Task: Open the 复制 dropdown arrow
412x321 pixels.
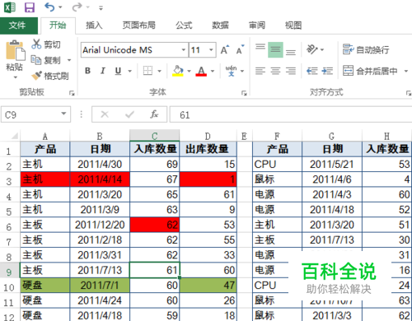Action: 69,60
